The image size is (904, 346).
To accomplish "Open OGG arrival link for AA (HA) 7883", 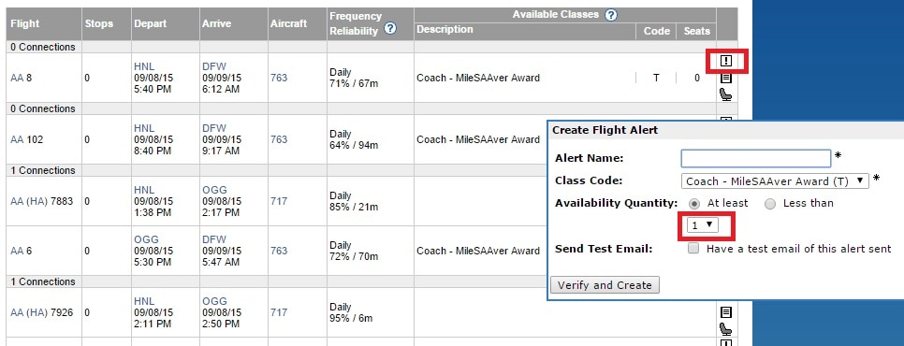I will coord(214,190).
